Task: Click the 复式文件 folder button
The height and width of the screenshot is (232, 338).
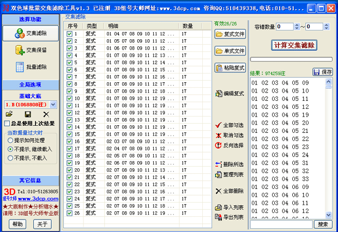Action: 230,34
